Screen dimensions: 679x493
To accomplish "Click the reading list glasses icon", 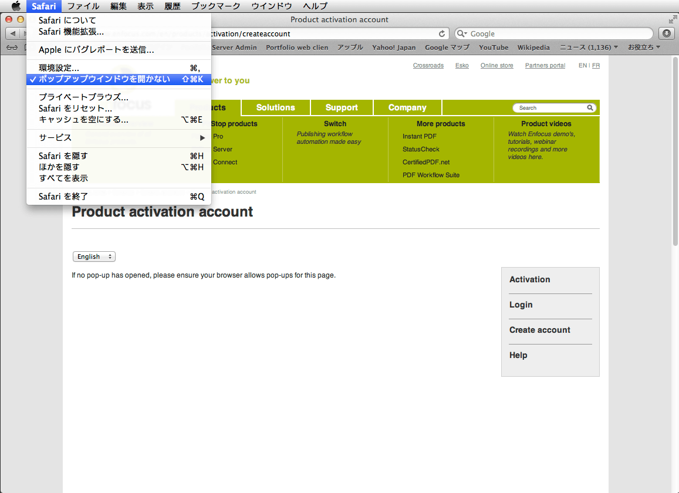I will [12, 48].
